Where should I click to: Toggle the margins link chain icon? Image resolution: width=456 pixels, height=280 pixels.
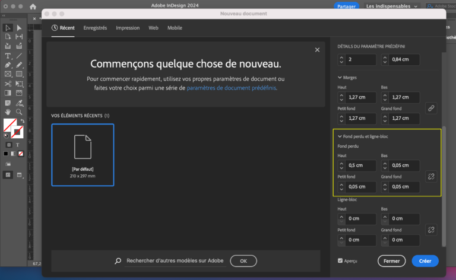pyautogui.click(x=431, y=108)
